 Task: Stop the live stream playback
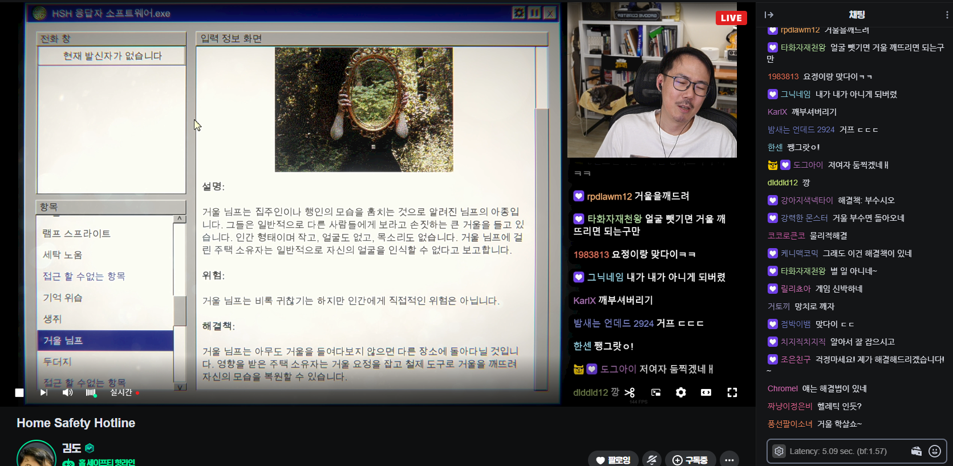(19, 392)
